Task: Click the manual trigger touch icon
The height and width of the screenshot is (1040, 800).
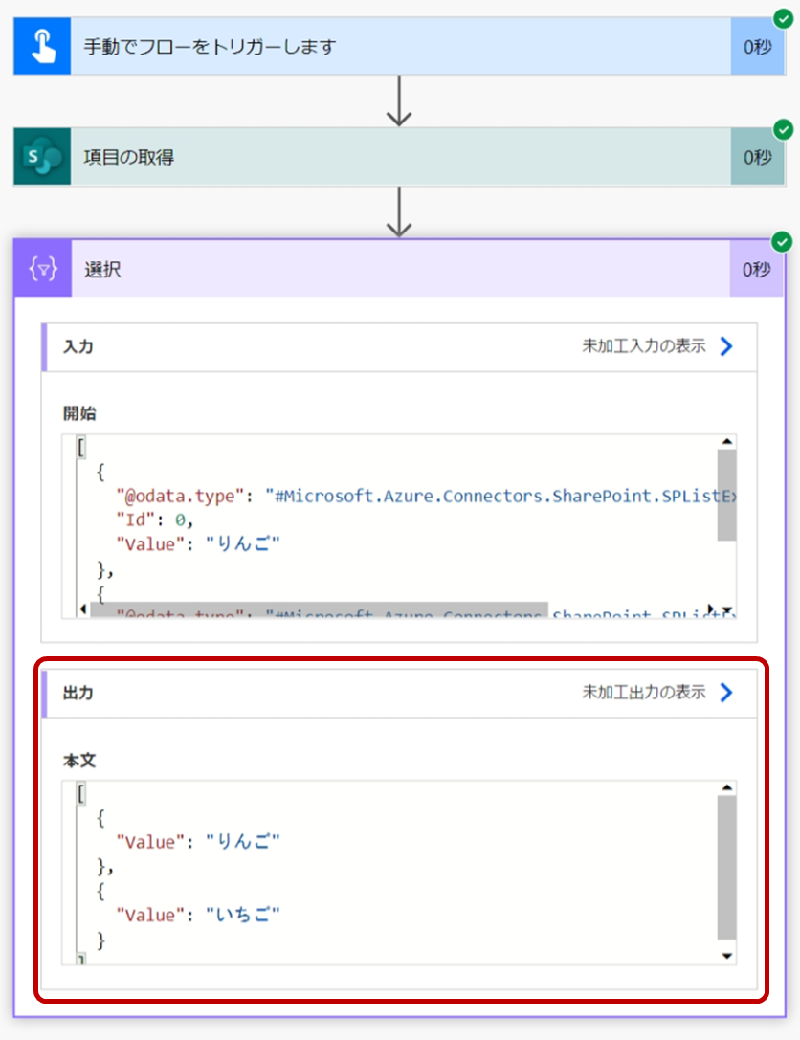Action: coord(42,47)
